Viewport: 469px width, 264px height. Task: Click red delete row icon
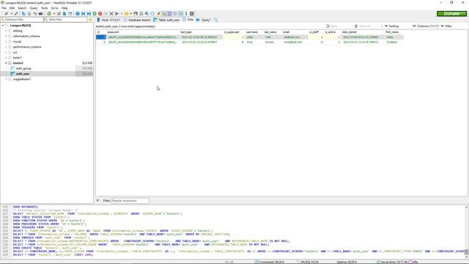pyautogui.click(x=100, y=14)
